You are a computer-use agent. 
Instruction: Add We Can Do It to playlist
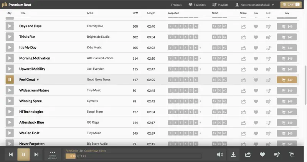268,134
